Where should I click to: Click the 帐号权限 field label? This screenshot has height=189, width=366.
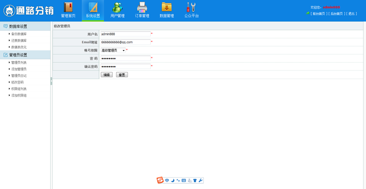tap(91, 50)
